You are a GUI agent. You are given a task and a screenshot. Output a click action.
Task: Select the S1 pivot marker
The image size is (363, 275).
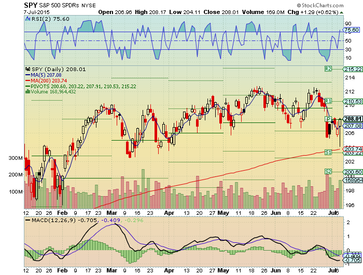tap(328, 152)
